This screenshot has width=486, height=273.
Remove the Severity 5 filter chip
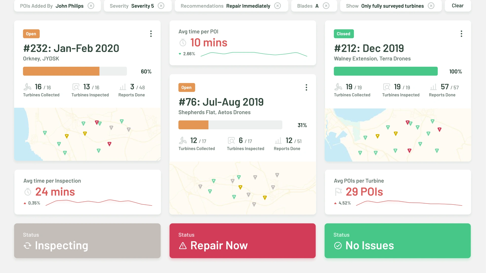click(161, 6)
